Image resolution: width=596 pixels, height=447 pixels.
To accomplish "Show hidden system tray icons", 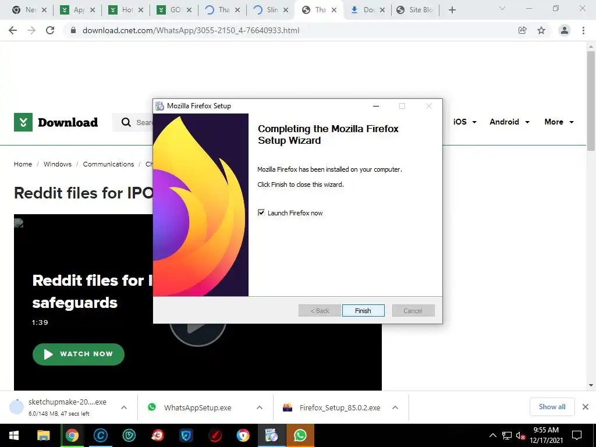I will click(x=492, y=435).
